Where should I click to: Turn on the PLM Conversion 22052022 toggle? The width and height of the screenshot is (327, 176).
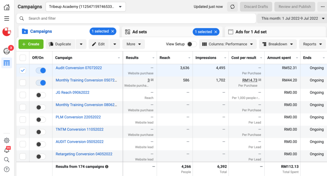coord(41,120)
